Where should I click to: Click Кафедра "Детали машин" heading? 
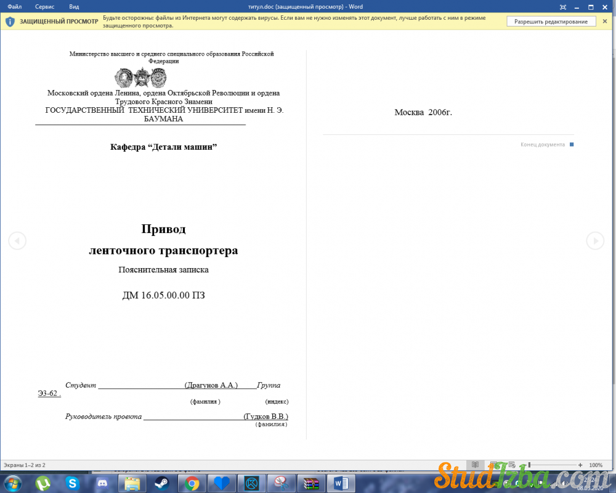(163, 147)
